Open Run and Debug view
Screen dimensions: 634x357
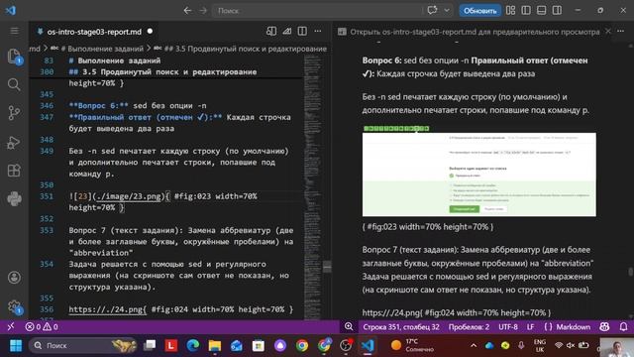pos(14,142)
